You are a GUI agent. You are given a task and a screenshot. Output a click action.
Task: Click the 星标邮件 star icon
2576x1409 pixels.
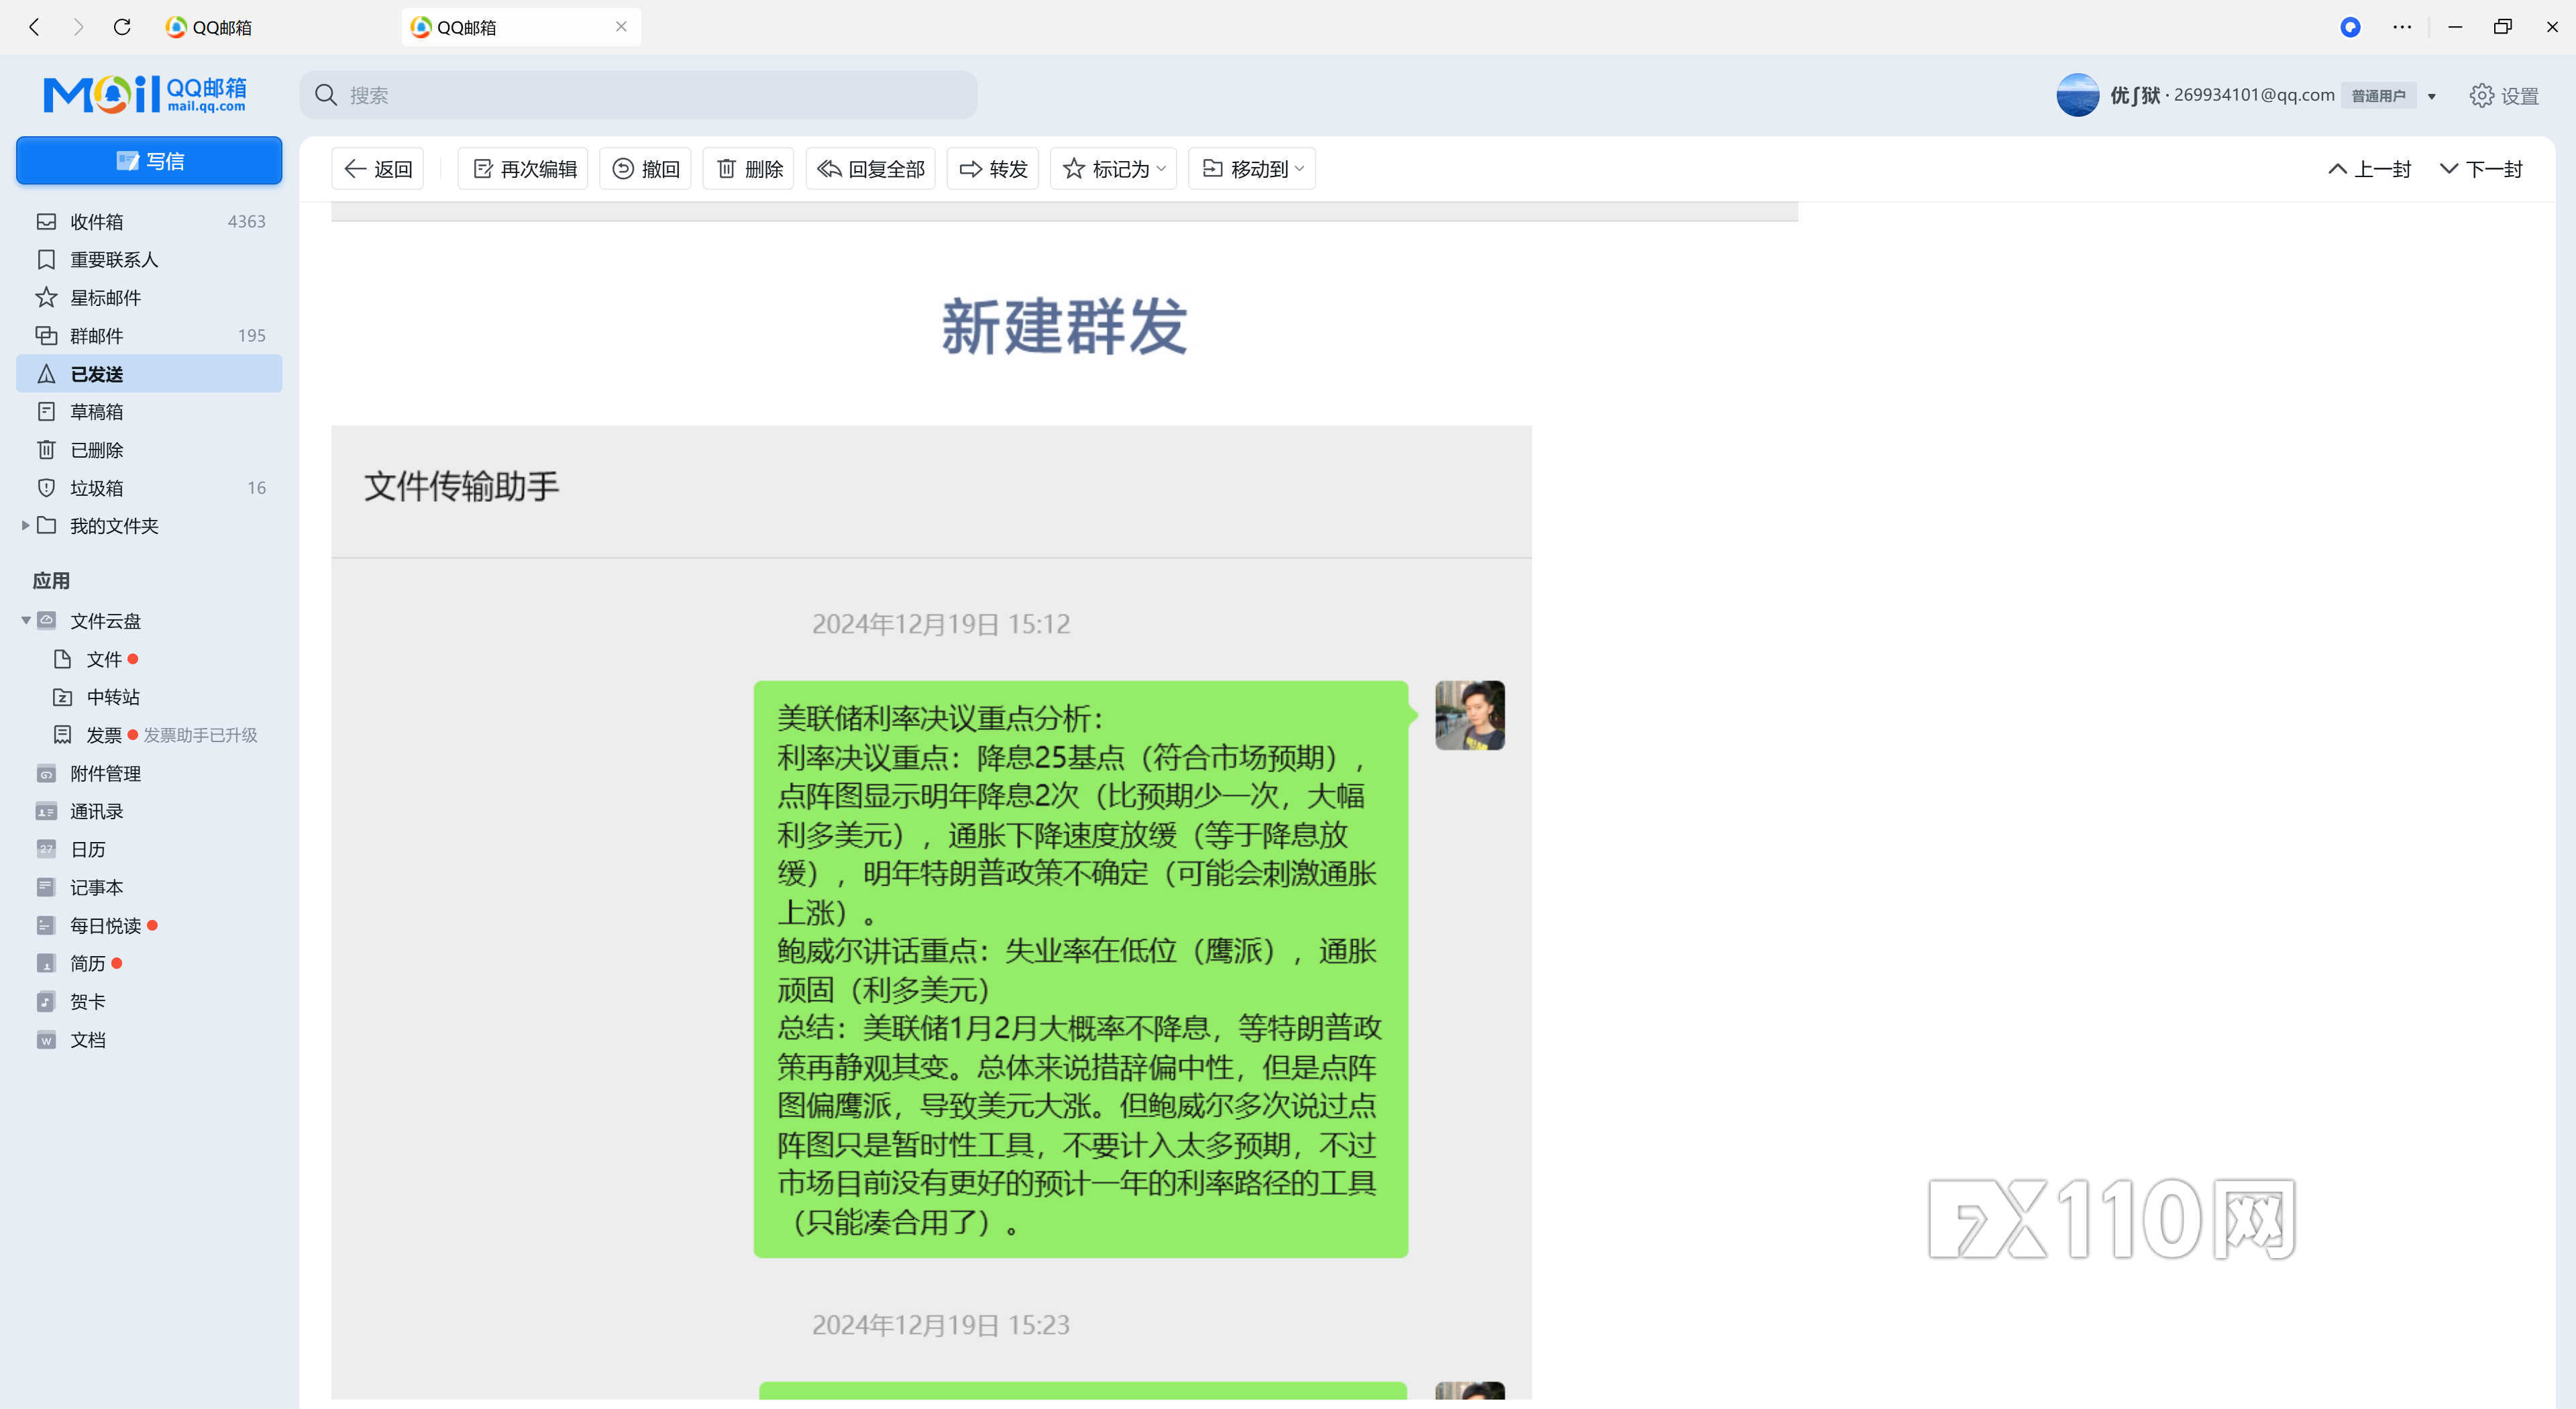pos(46,297)
